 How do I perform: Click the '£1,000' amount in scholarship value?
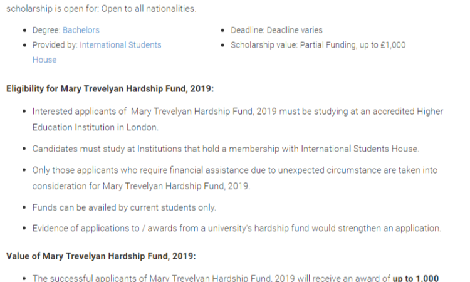coord(393,45)
